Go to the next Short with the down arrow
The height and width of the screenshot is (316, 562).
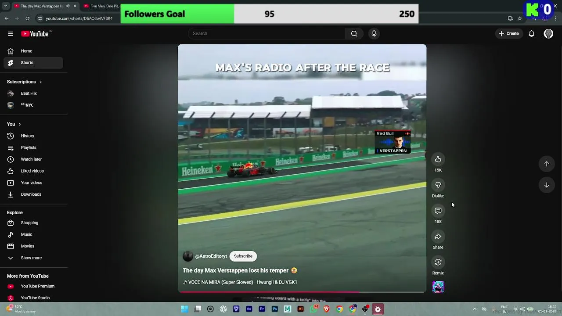(547, 185)
